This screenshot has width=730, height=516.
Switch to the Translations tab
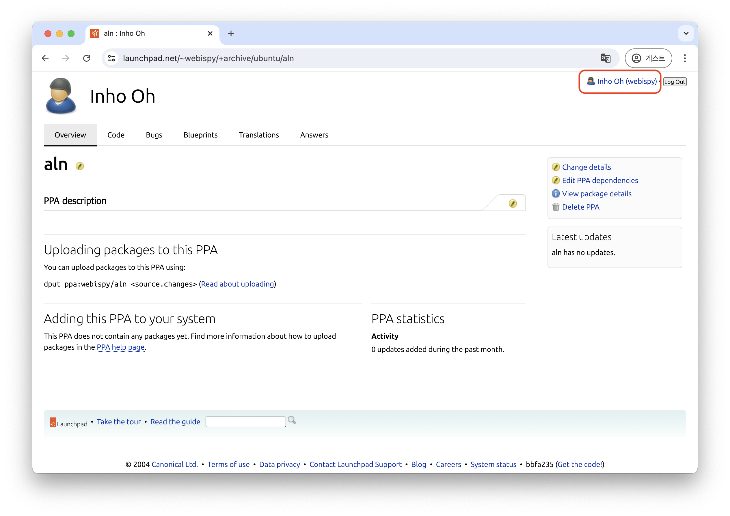pyautogui.click(x=259, y=135)
